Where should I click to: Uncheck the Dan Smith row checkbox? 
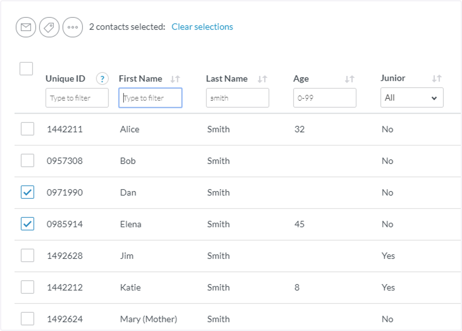pos(27,192)
